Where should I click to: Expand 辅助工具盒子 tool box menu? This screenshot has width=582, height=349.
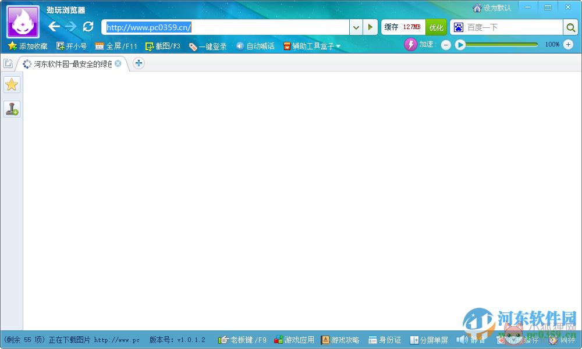(x=312, y=47)
